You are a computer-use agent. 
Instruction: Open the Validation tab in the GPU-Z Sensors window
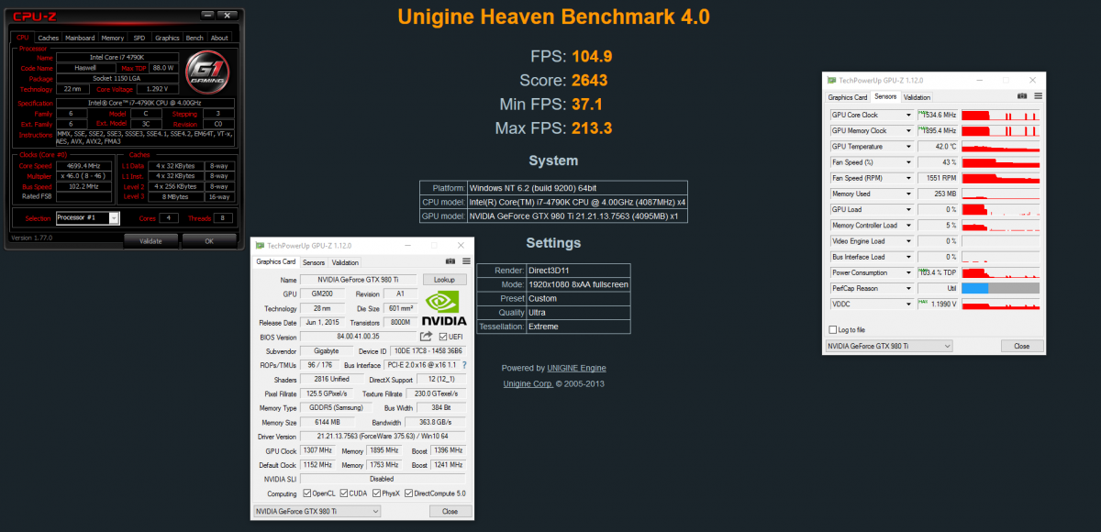click(x=917, y=96)
